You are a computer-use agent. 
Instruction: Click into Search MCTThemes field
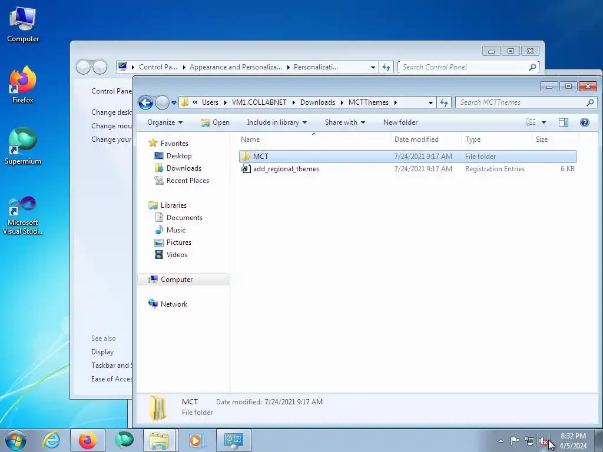coord(521,102)
